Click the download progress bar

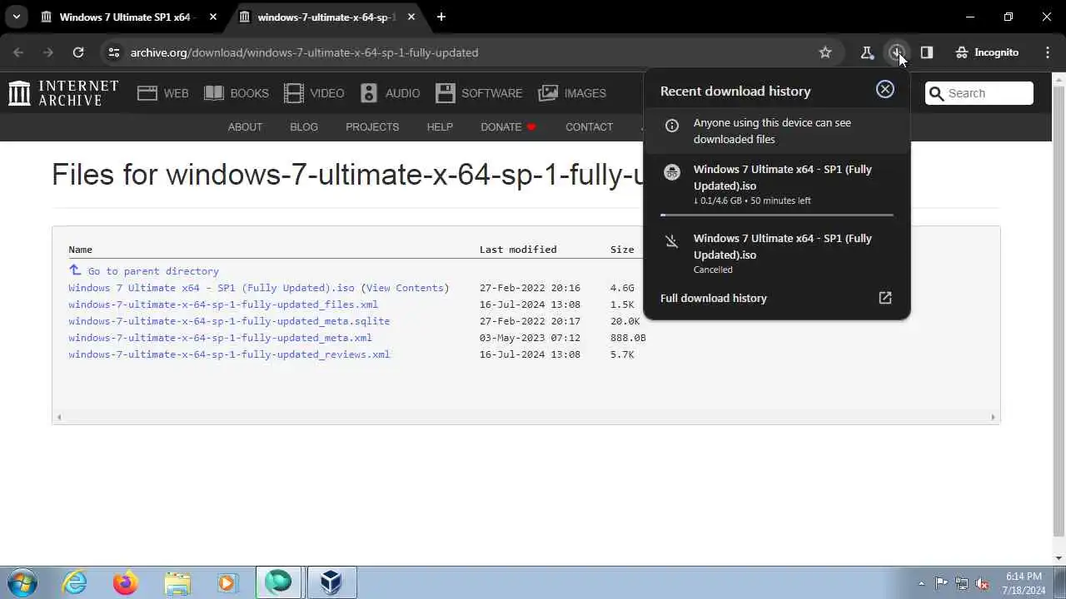pos(777,215)
